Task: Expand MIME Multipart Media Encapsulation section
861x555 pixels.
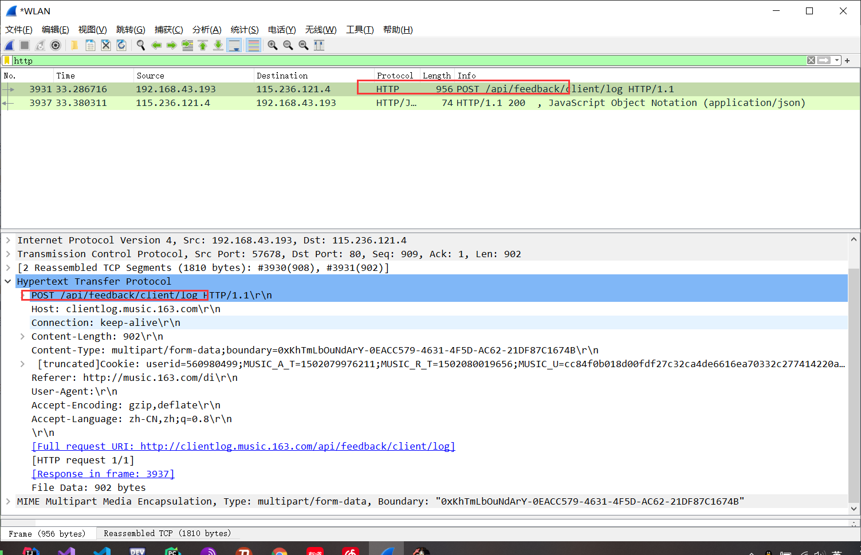Action: pos(8,502)
